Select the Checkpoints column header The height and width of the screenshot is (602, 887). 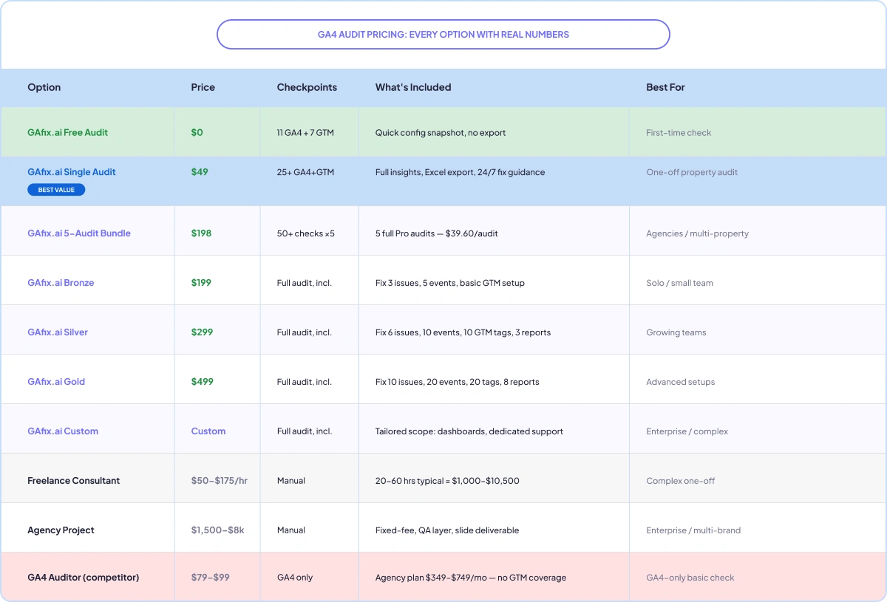[307, 87]
